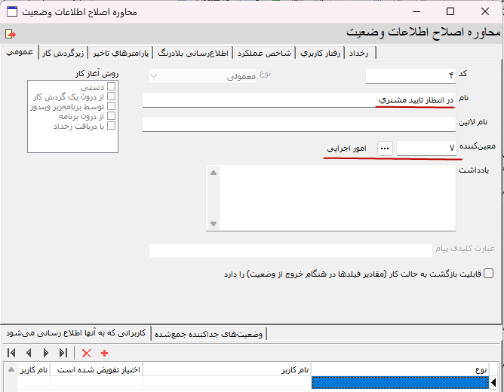The width and height of the screenshot is (504, 392).
Task: Toggle the دستی start method checkbox
Action: pos(112,87)
